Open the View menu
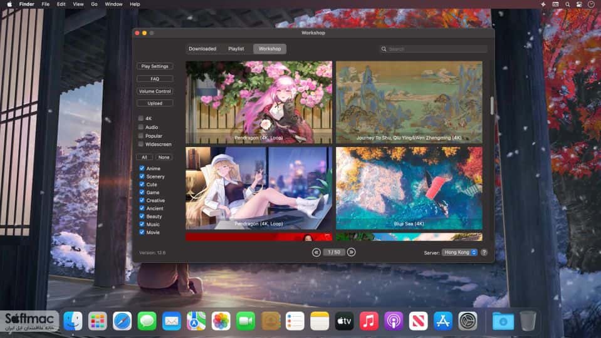The width and height of the screenshot is (601, 338). point(78,4)
